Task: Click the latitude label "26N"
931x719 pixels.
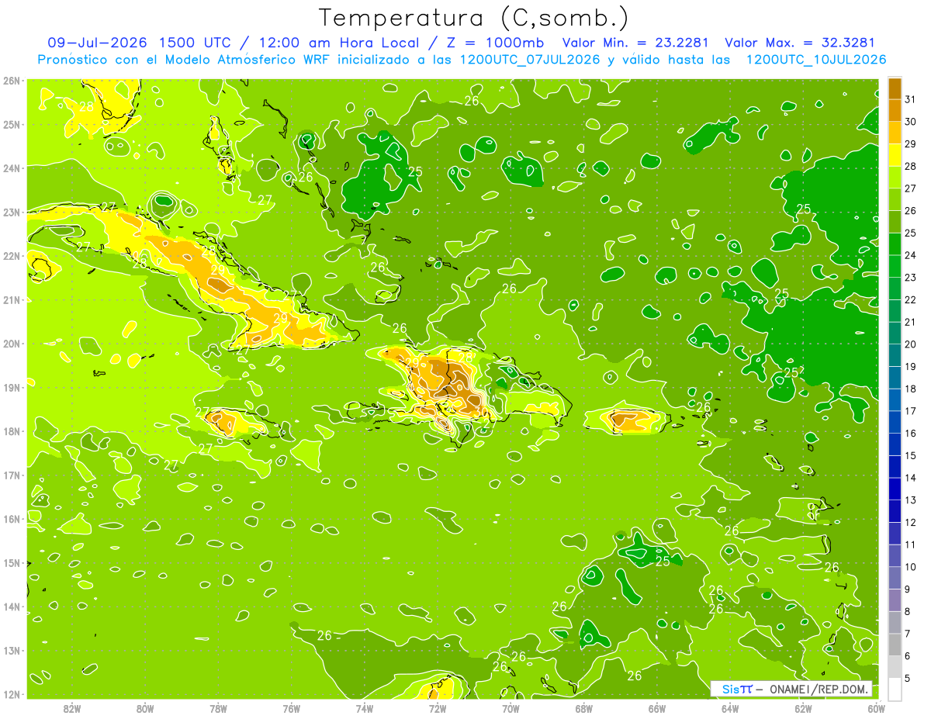Action: pyautogui.click(x=12, y=81)
